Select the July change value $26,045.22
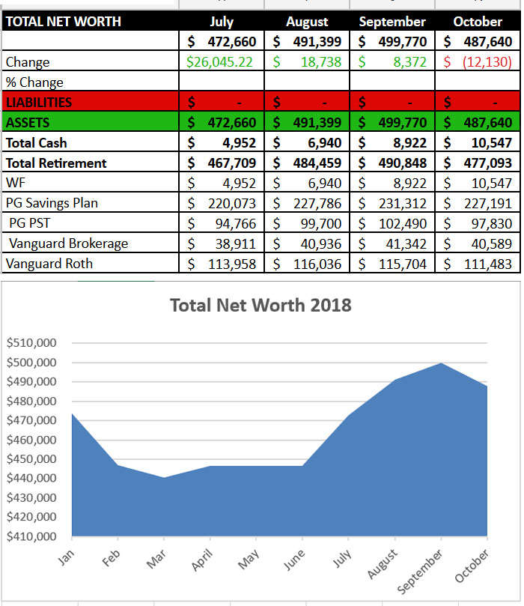Image resolution: width=524 pixels, height=606 pixels. [222, 62]
